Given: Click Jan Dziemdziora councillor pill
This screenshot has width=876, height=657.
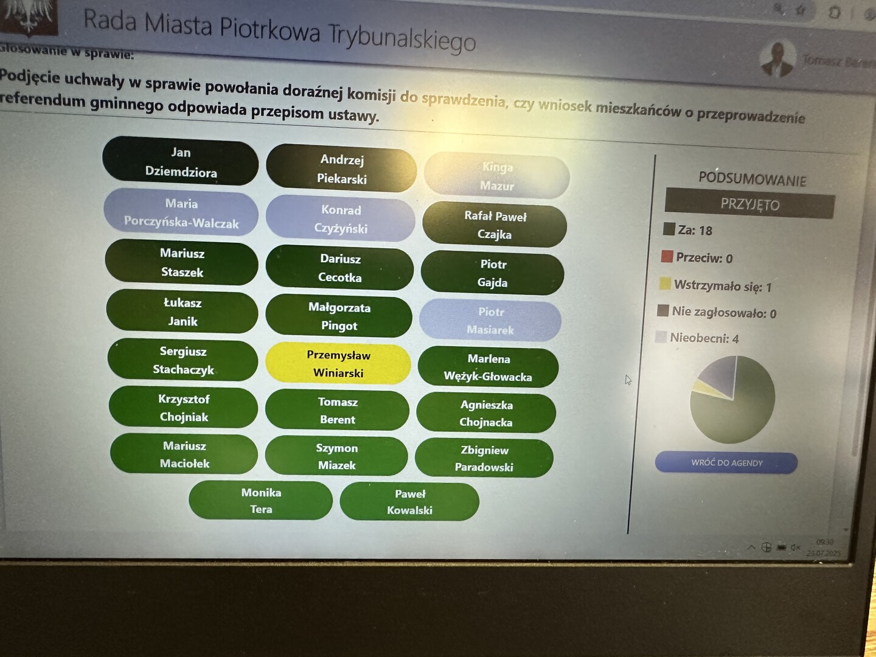Looking at the screenshot, I should [x=181, y=162].
